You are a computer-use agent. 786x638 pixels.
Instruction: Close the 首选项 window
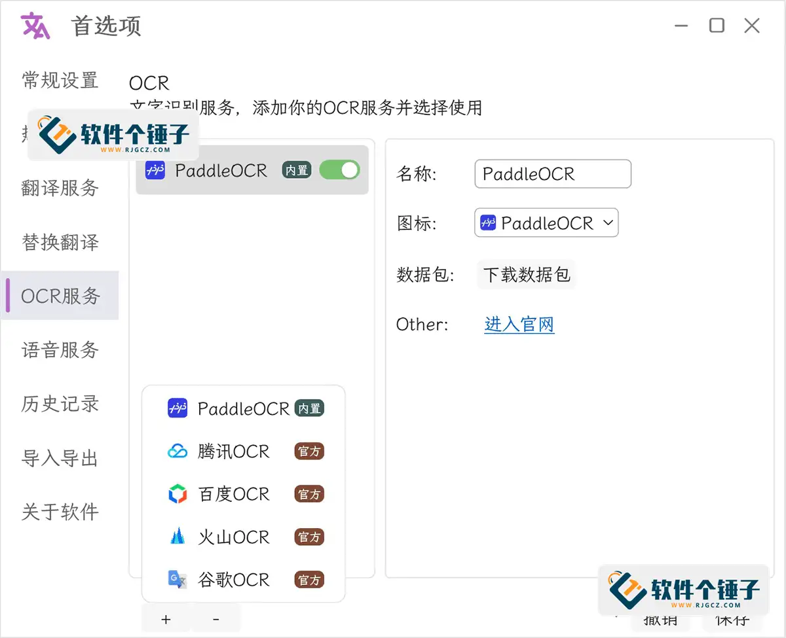click(x=752, y=26)
